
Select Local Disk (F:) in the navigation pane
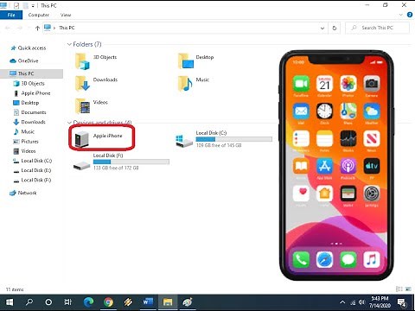(32, 180)
